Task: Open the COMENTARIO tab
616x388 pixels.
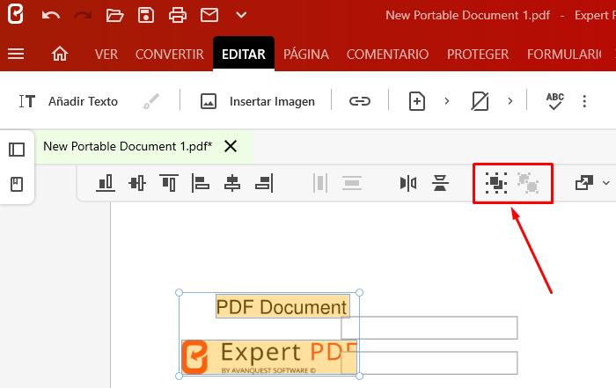Action: coord(387,55)
